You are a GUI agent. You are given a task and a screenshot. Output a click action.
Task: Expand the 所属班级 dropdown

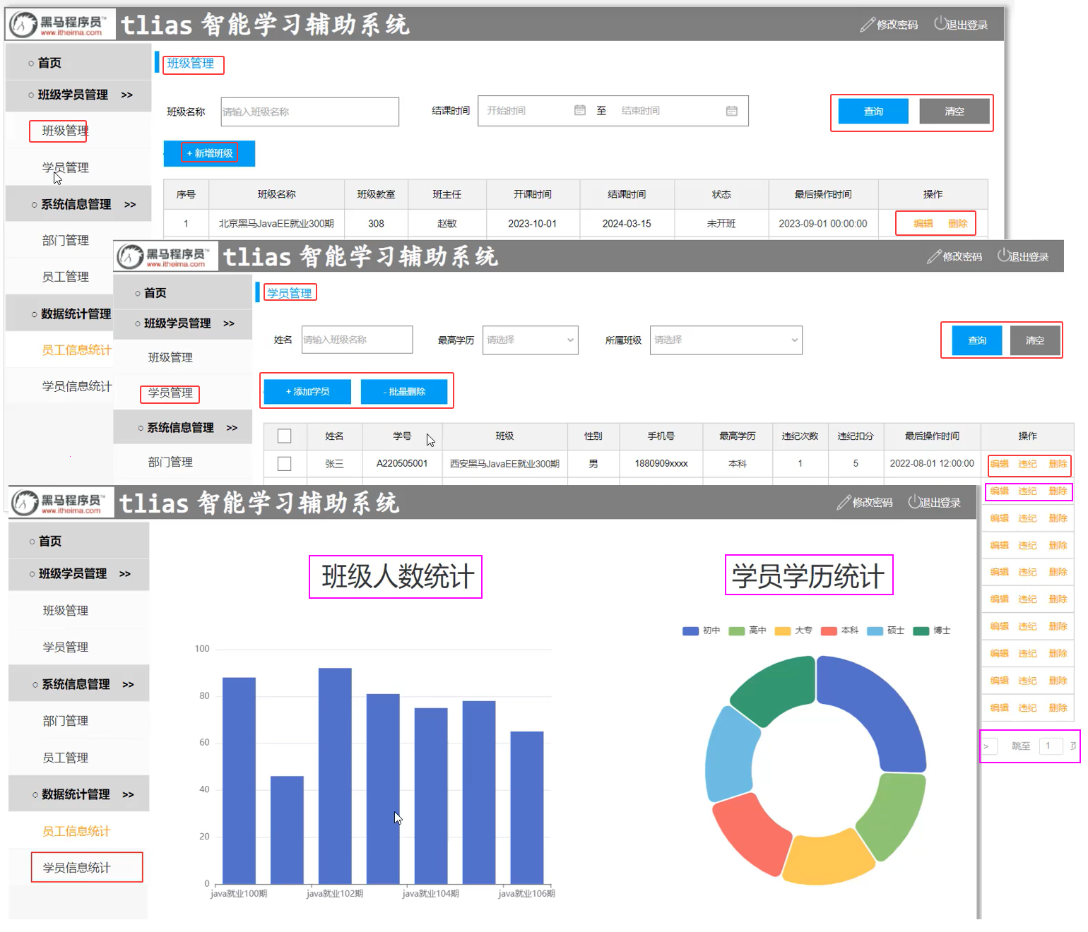726,340
